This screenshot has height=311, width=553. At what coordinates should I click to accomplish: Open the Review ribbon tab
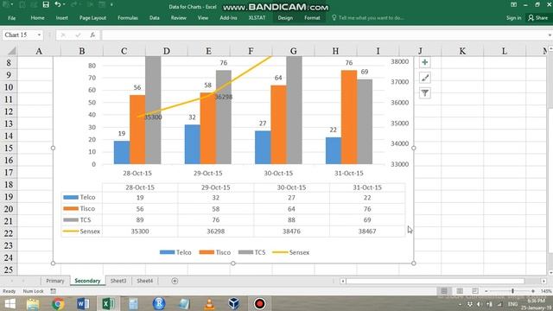point(179,17)
